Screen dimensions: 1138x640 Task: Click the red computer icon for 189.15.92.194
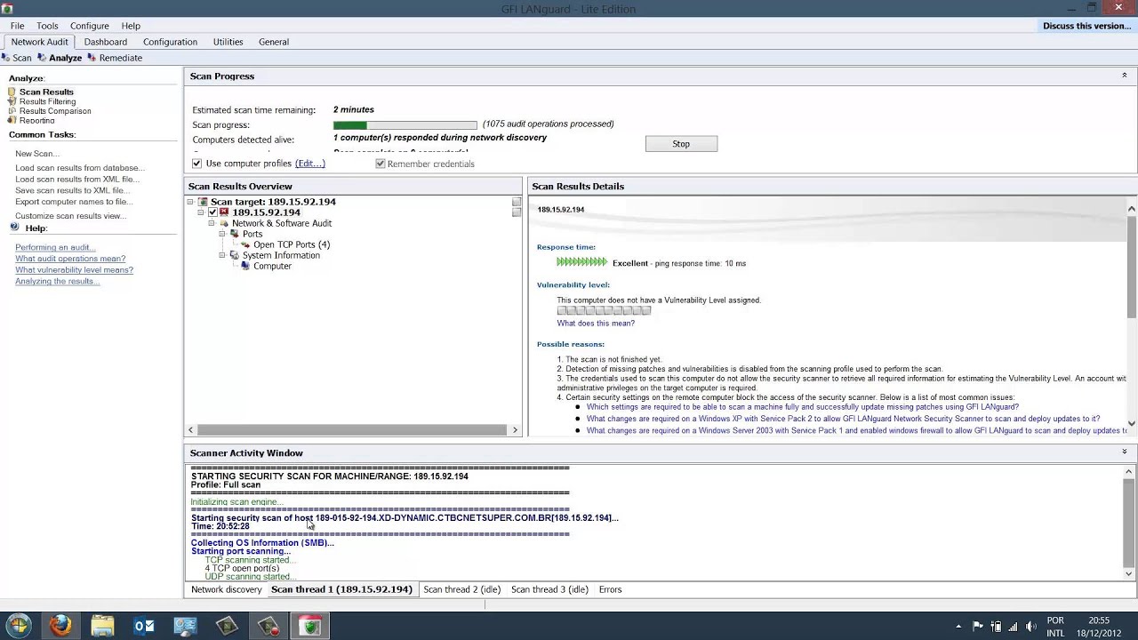click(x=224, y=212)
